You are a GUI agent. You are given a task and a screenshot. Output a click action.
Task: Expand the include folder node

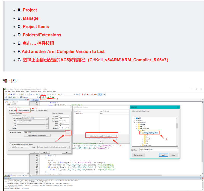(143, 139)
